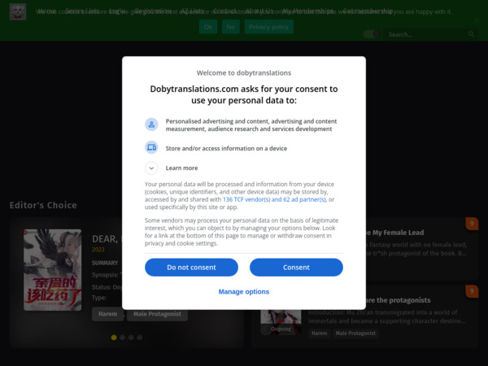Select the second carousel dot
Viewport: 488px width, 366px height.
(x=123, y=338)
